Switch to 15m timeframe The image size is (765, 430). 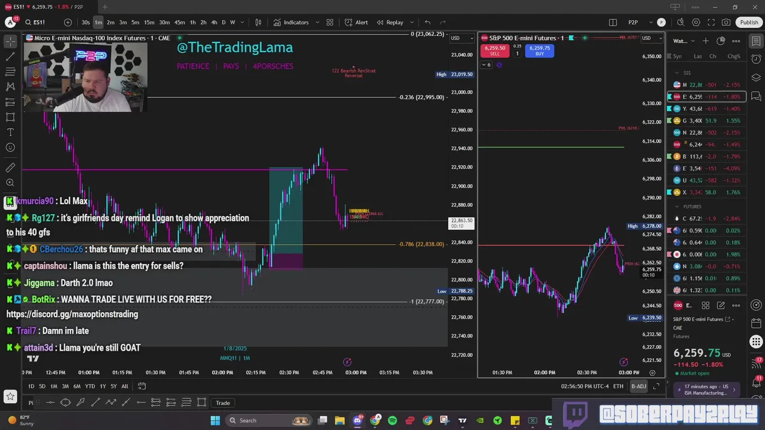click(149, 22)
